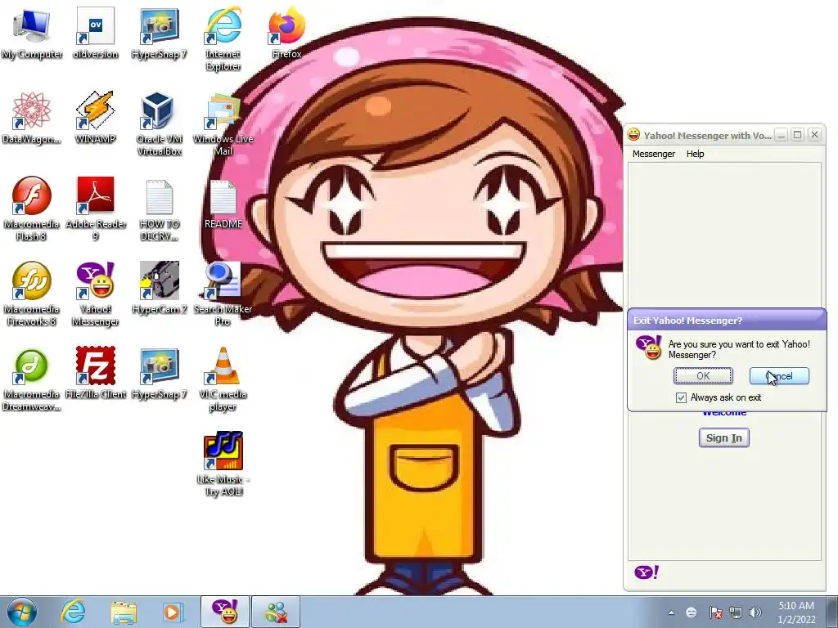Select HyperSnap 7 icon beside FileZilla Client

click(x=160, y=374)
